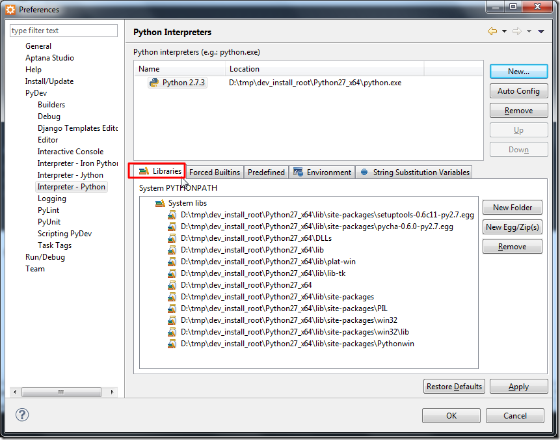Select General in the preferences tree
The image size is (560, 440).
pos(38,46)
